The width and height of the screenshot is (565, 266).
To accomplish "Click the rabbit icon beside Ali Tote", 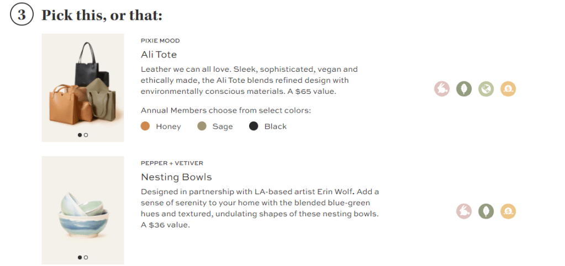I will tap(442, 88).
